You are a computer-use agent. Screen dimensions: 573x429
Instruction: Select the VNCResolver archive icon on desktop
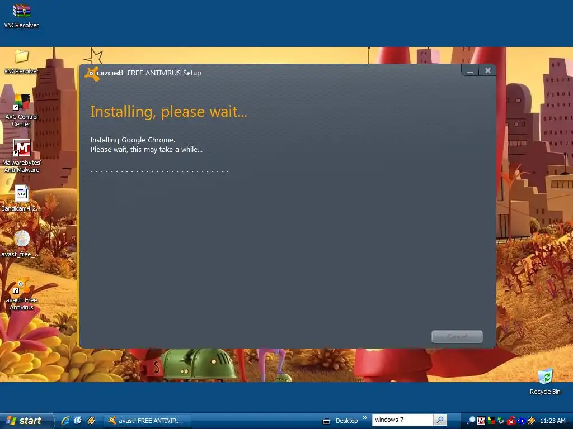pos(21,16)
